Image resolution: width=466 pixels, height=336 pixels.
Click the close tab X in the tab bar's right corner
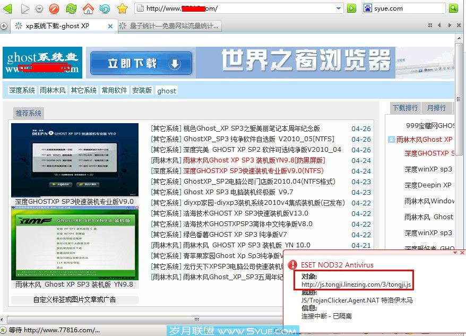pos(459,25)
